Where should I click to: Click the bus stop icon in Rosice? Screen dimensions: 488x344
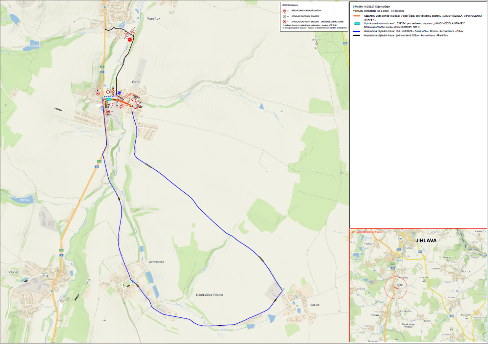pyautogui.click(x=294, y=303)
